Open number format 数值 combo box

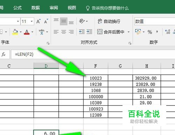(x=155, y=21)
